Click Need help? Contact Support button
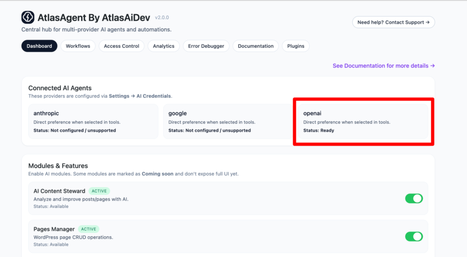 394,22
